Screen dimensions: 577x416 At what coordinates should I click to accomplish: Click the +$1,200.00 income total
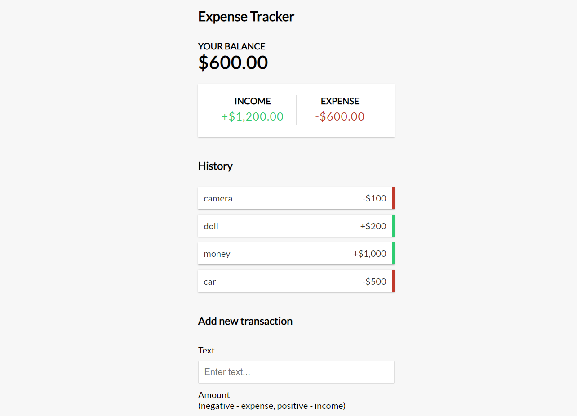tap(253, 116)
